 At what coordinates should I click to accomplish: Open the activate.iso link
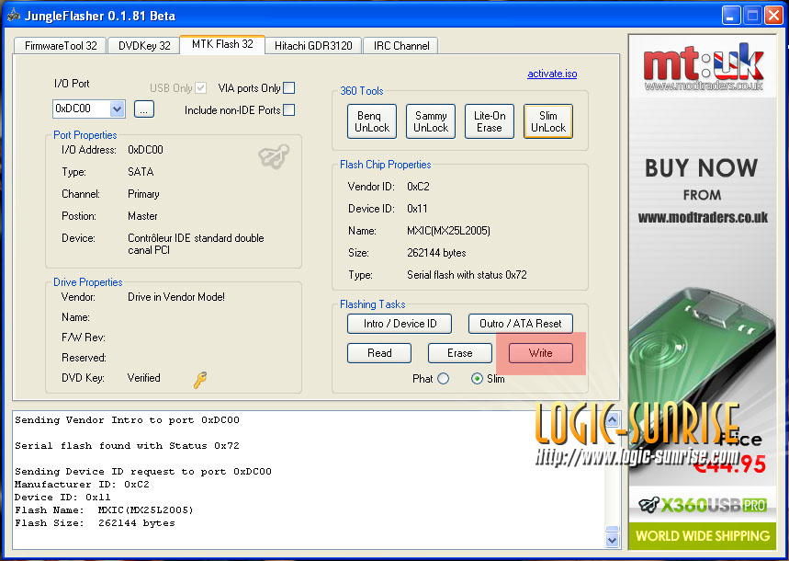[552, 74]
